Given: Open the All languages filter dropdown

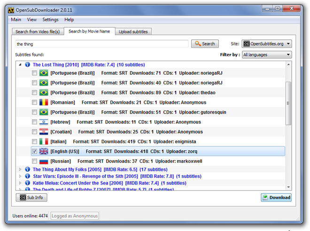Looking at the screenshot, I should click(267, 54).
